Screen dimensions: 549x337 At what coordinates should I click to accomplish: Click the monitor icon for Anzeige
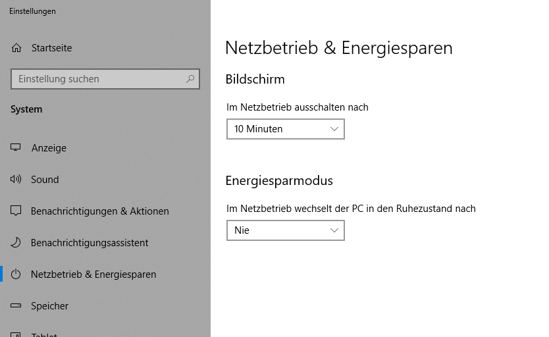[x=15, y=147]
